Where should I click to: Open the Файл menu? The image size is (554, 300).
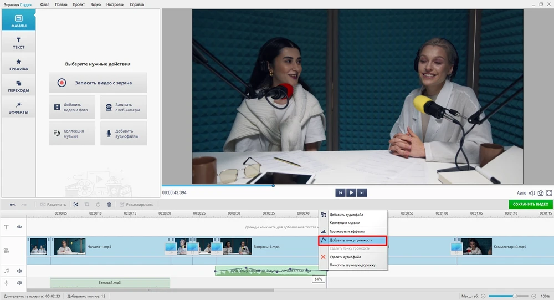(45, 4)
